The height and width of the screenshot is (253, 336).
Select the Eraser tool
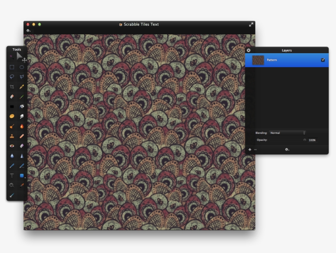point(12,97)
